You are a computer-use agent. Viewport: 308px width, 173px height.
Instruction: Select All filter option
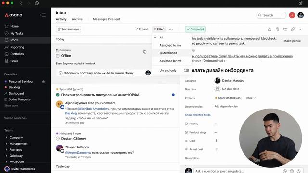point(172,37)
